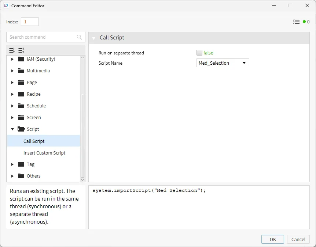The height and width of the screenshot is (247, 316).
Task: Click the Multimedia folder icon
Action: point(21,71)
